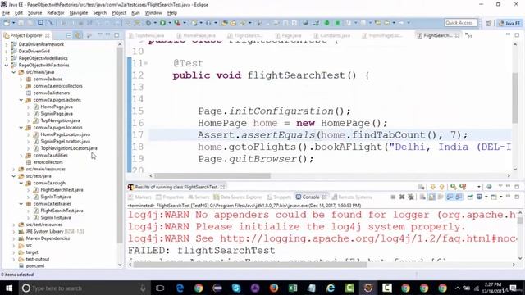Expand the com.w2a.utilities package
Viewport: 525px width, 295px height.
point(21,156)
